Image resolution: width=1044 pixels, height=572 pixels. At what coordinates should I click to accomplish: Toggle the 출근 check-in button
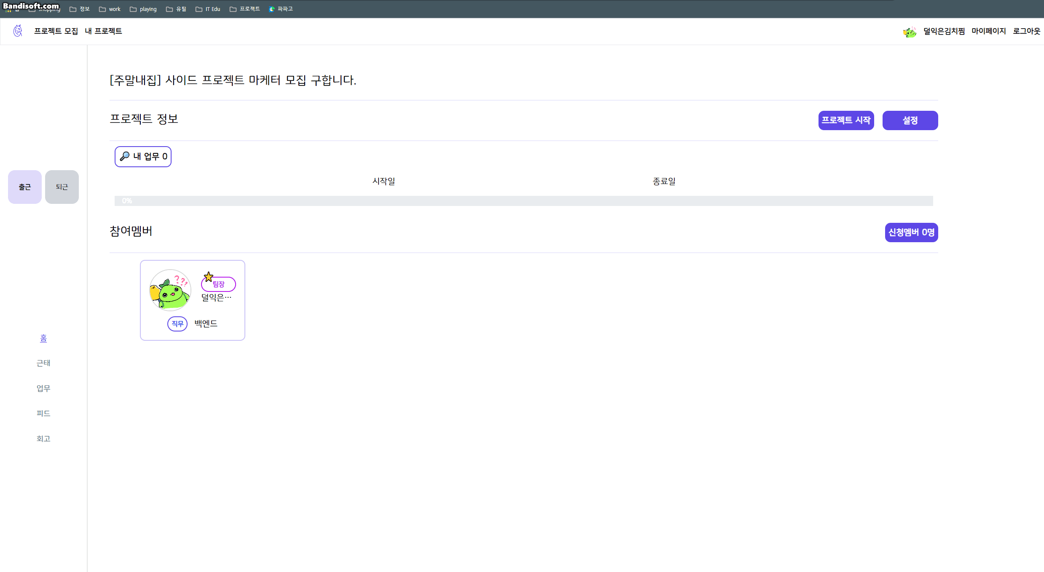click(25, 187)
